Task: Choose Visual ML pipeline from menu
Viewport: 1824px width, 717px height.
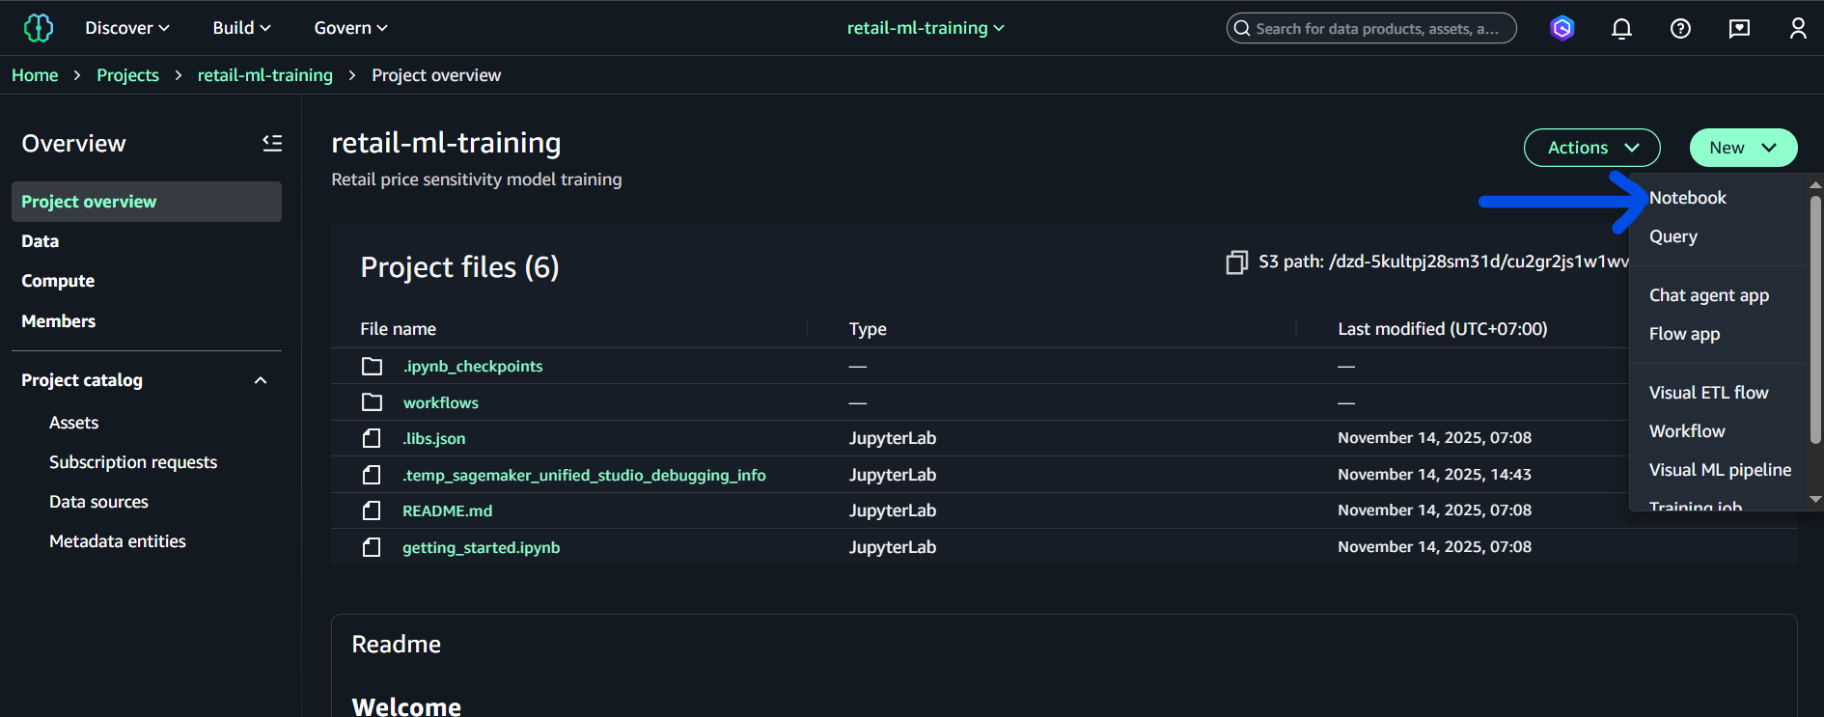Action: (1721, 470)
